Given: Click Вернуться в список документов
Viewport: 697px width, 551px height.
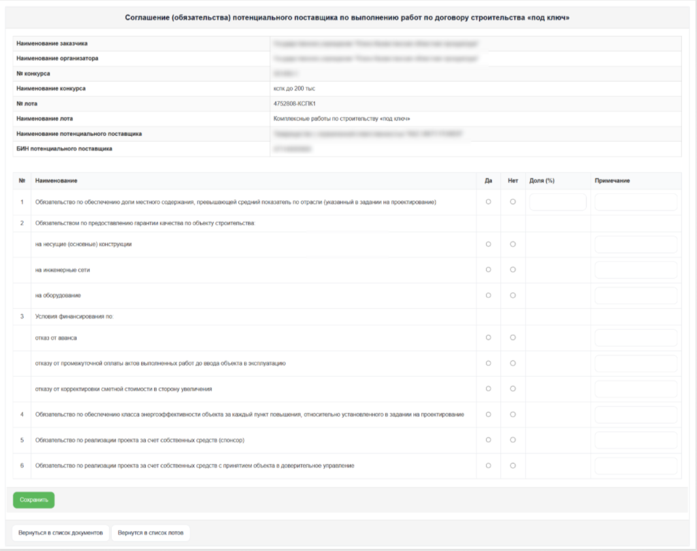Looking at the screenshot, I should (x=60, y=533).
